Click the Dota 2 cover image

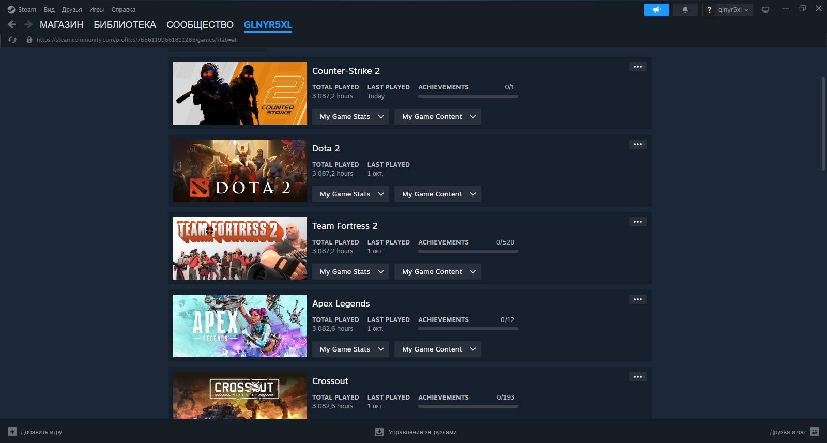click(x=240, y=171)
